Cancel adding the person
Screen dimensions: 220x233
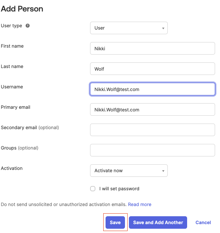tap(203, 222)
